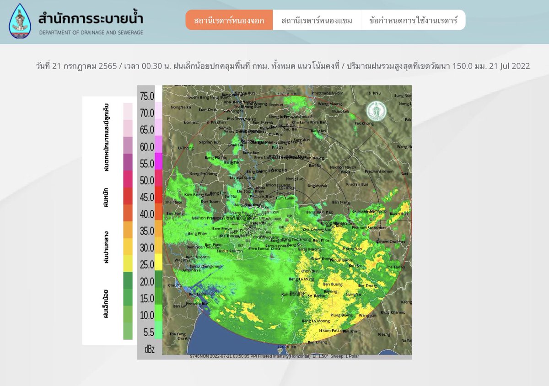Image resolution: width=549 pixels, height=386 pixels.
Task: Select the active สถานีเรดาร์หนองจอก tab
Action: pos(230,20)
